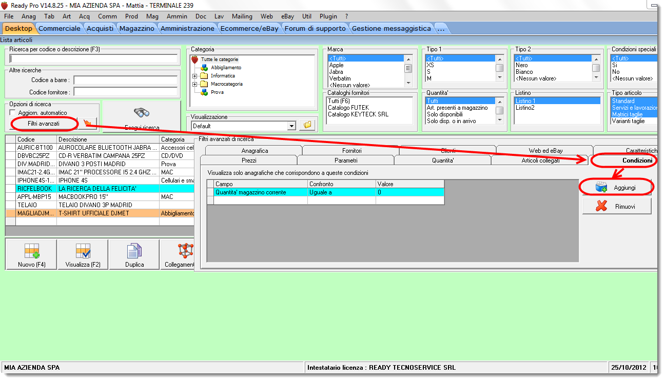Select Solo disponibili in Quantita' list
Screen dimensions: 665x381
[460, 114]
